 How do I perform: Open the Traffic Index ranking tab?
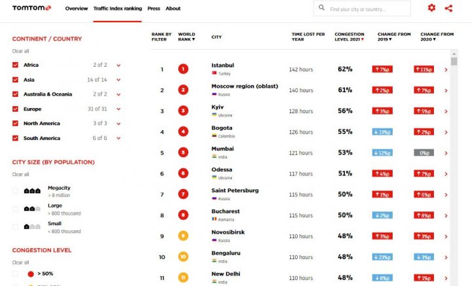[x=117, y=9]
